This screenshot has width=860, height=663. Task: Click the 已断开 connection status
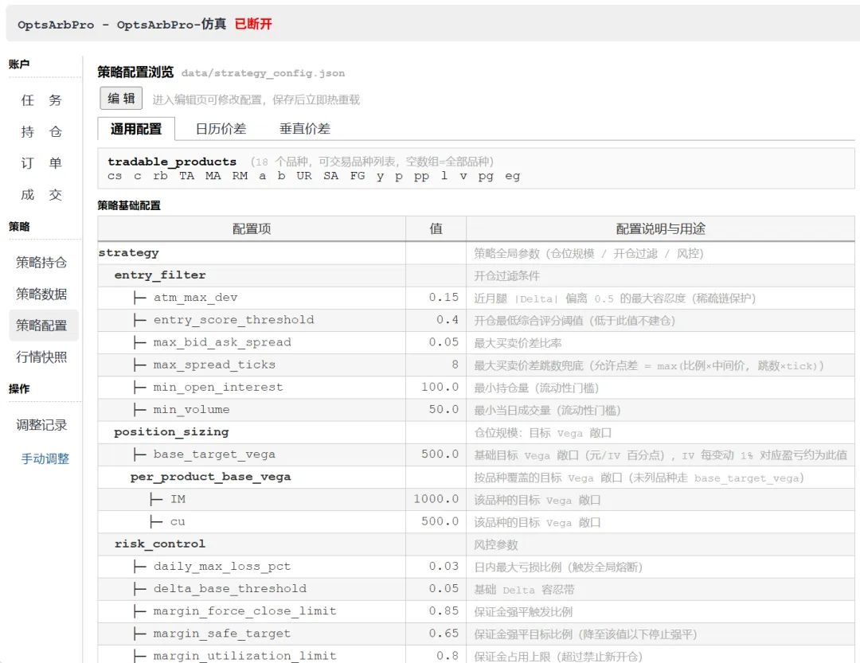pos(253,24)
